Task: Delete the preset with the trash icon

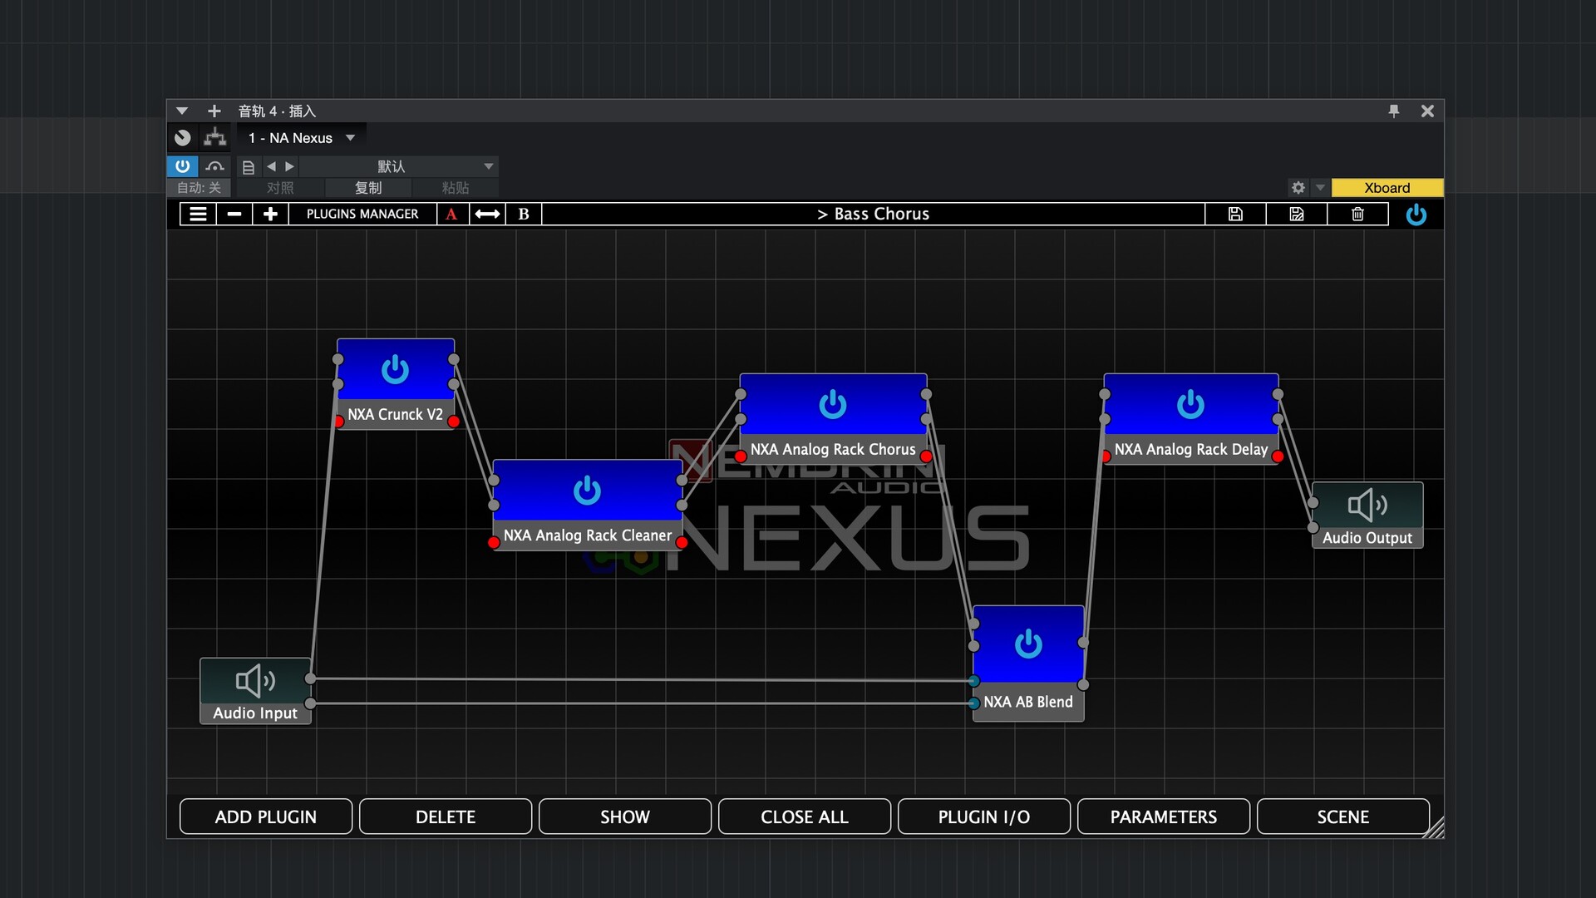Action: point(1357,214)
